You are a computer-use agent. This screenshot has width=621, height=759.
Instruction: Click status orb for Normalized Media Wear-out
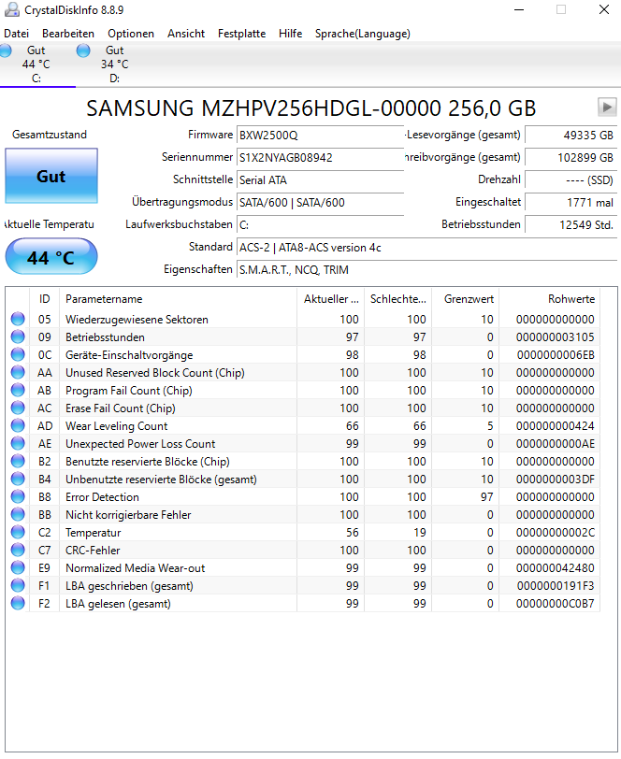[18, 567]
